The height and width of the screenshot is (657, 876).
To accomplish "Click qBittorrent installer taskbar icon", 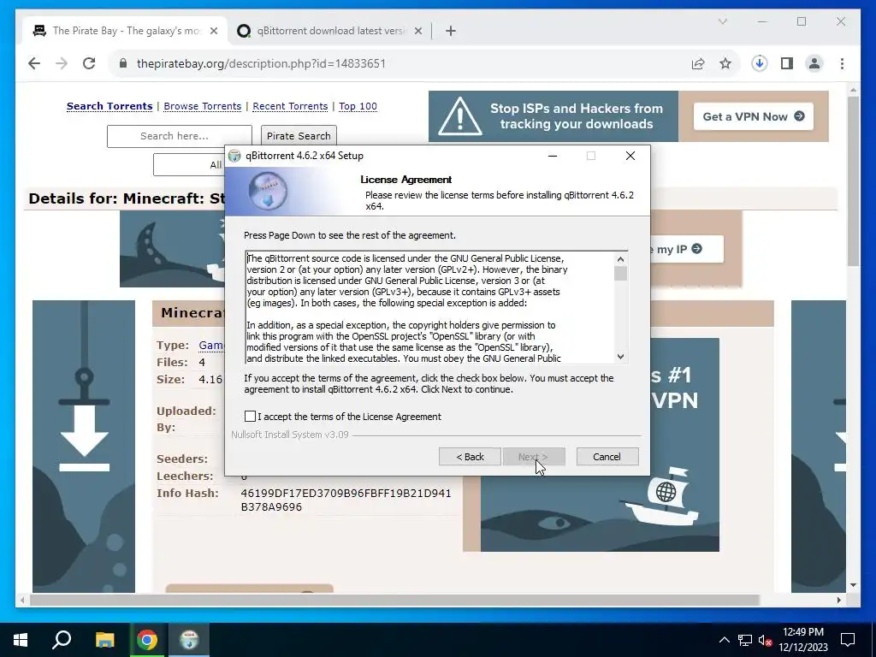I will 189,640.
